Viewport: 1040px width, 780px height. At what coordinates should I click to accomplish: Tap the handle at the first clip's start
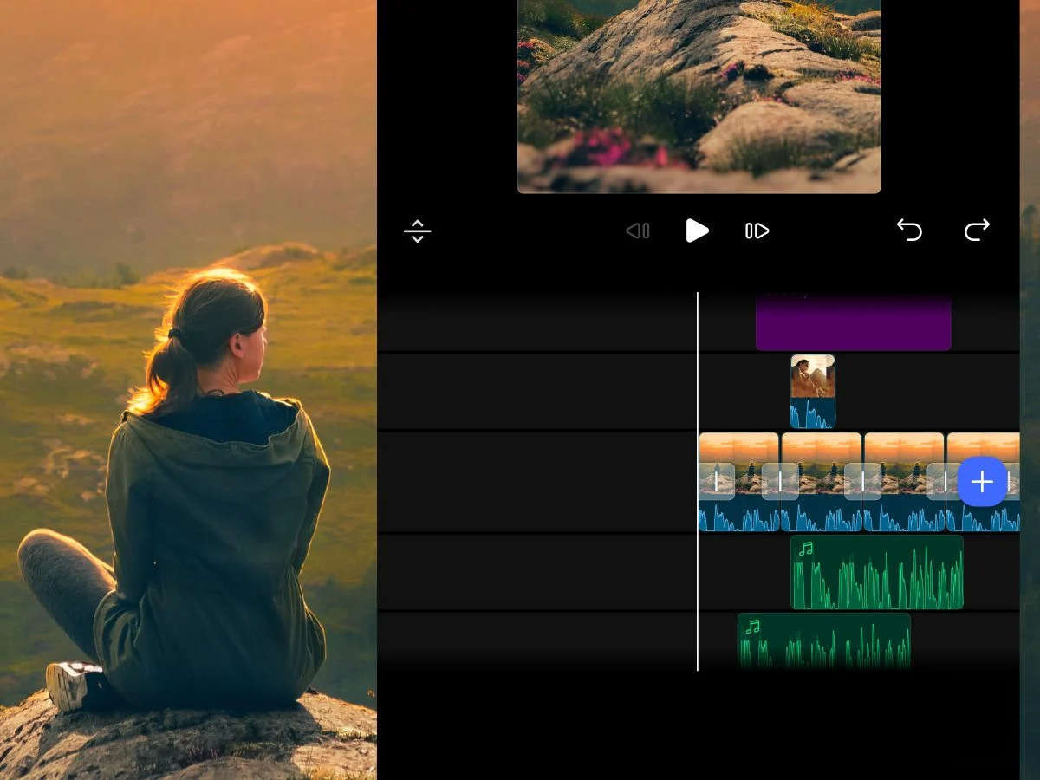tap(717, 482)
